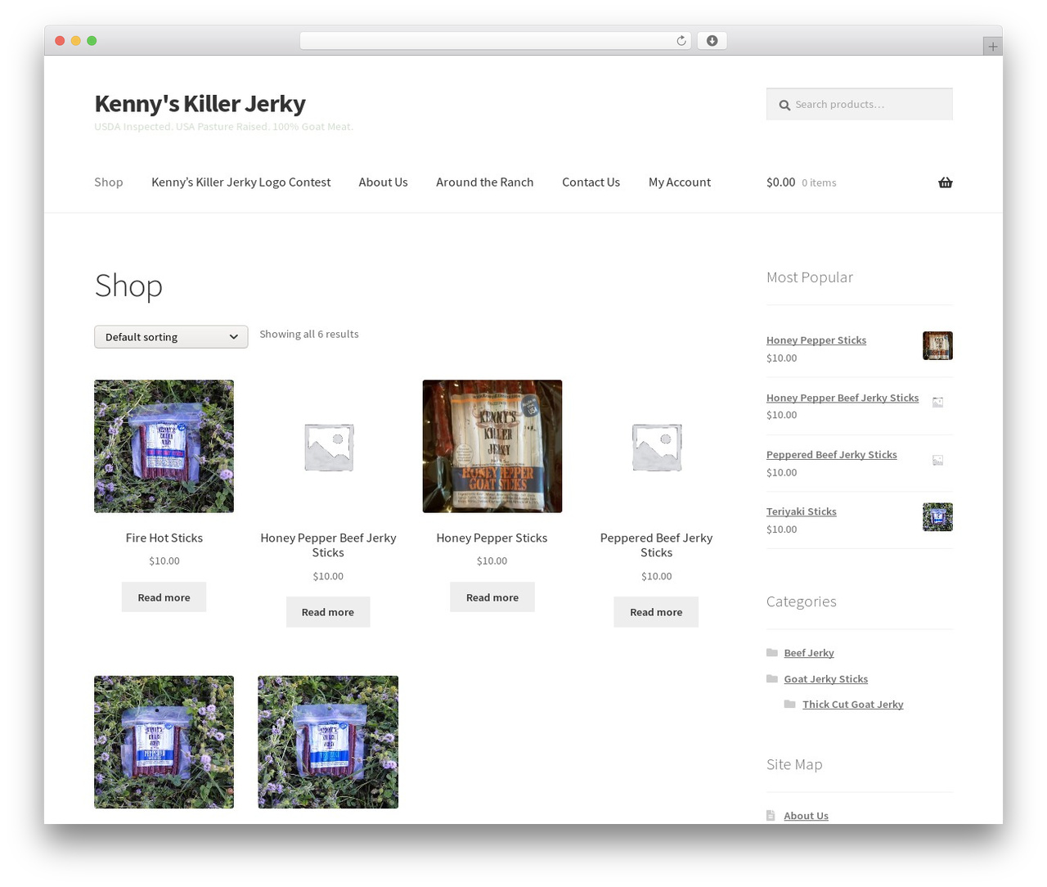Screen dimensions: 1047x887
Task: Click Read more under Peppered Beef Jerky Sticks
Action: pos(656,612)
